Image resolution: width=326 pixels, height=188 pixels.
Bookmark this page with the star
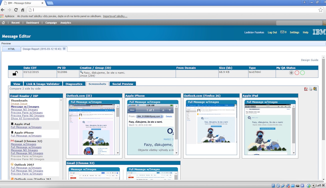coord(320,10)
